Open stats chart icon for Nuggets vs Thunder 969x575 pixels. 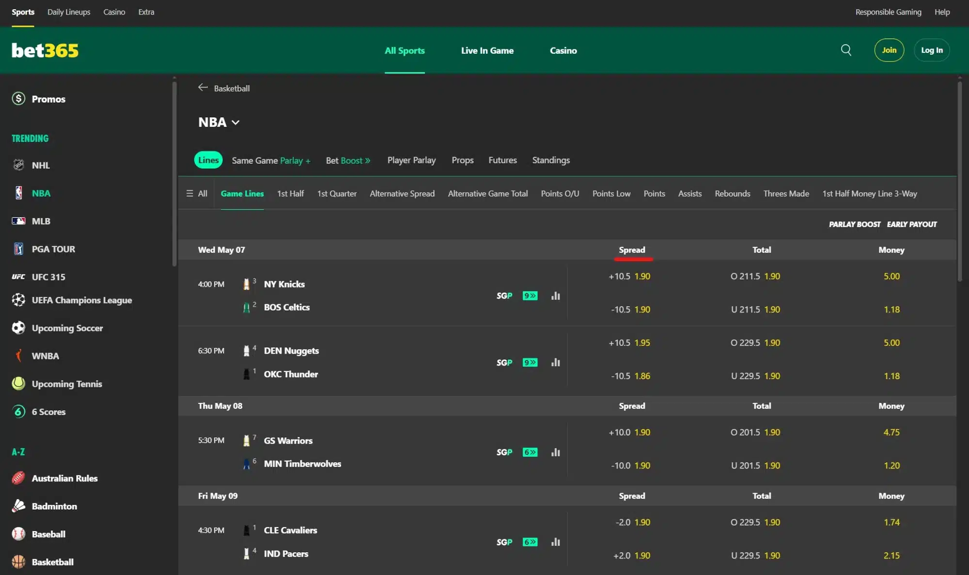pos(556,362)
